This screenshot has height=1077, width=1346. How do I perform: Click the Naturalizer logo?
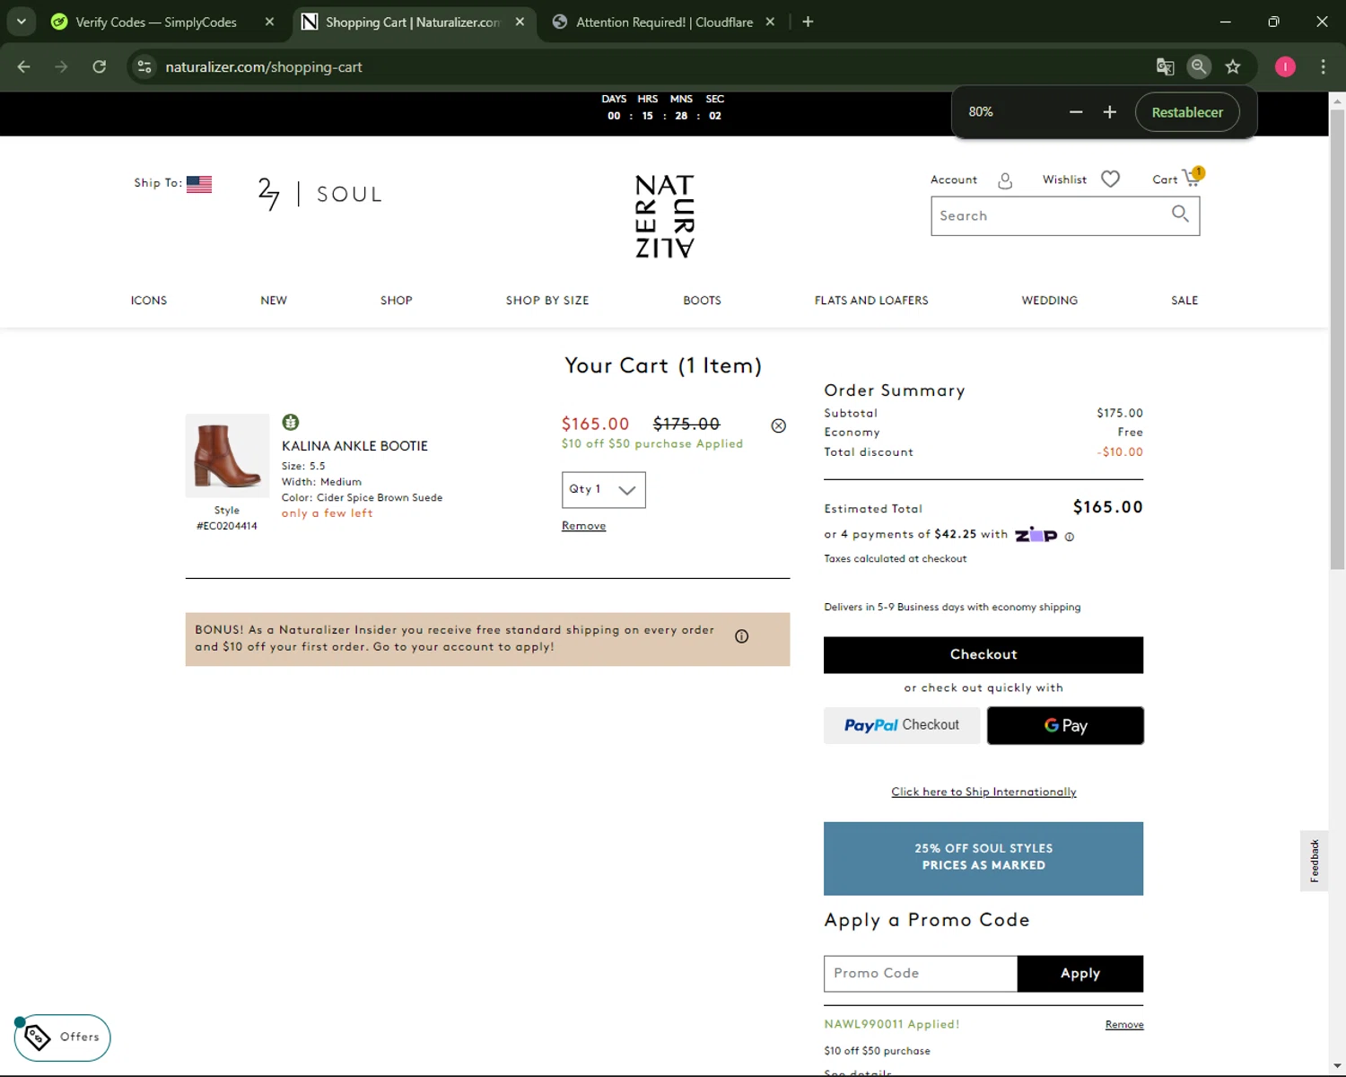(665, 216)
